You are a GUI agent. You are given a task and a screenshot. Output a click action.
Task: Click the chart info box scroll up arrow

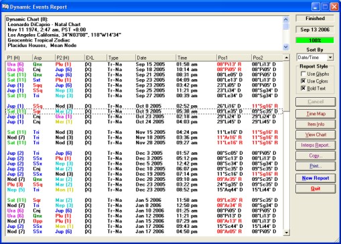coord(286,19)
